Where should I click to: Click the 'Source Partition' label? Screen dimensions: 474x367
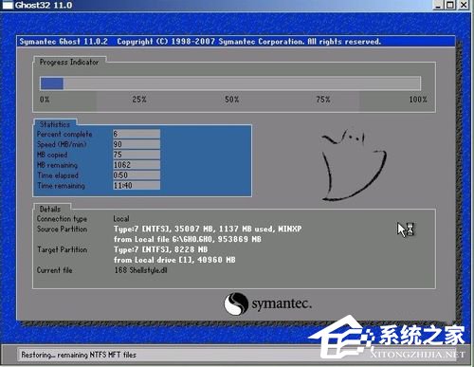(x=62, y=229)
